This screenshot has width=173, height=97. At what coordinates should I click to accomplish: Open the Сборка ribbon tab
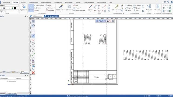tap(24, 2)
